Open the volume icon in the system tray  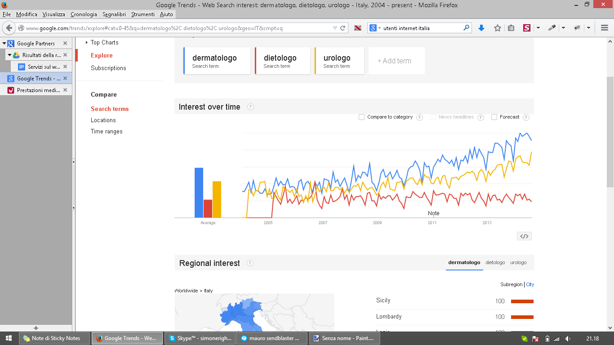[568, 339]
